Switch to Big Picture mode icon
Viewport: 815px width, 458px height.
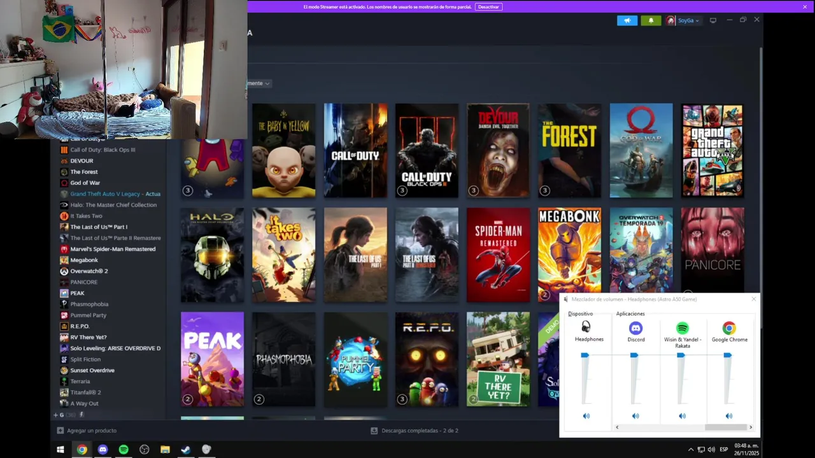(x=712, y=20)
